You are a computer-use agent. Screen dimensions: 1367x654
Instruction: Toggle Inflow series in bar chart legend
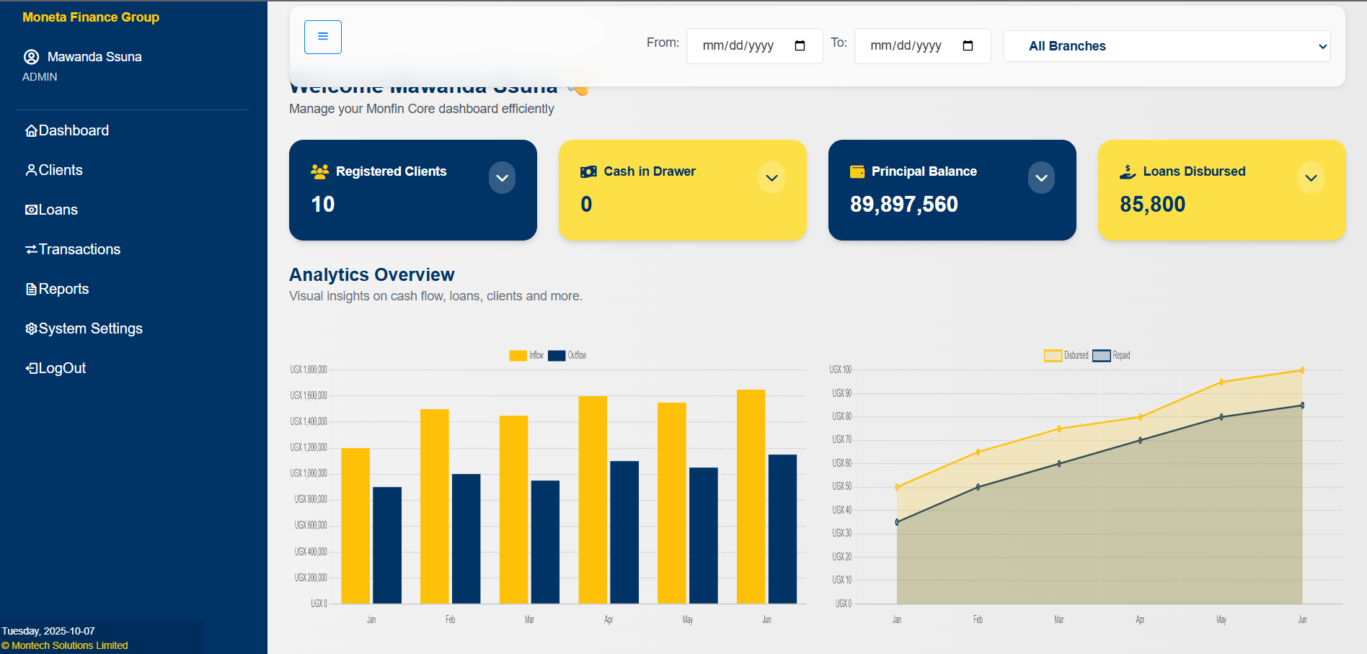tap(518, 355)
